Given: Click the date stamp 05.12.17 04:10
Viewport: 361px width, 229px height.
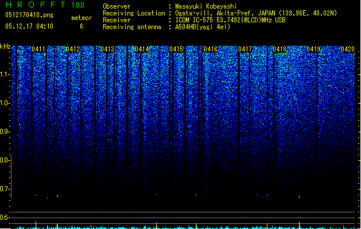Looking at the screenshot, I should 29,26.
